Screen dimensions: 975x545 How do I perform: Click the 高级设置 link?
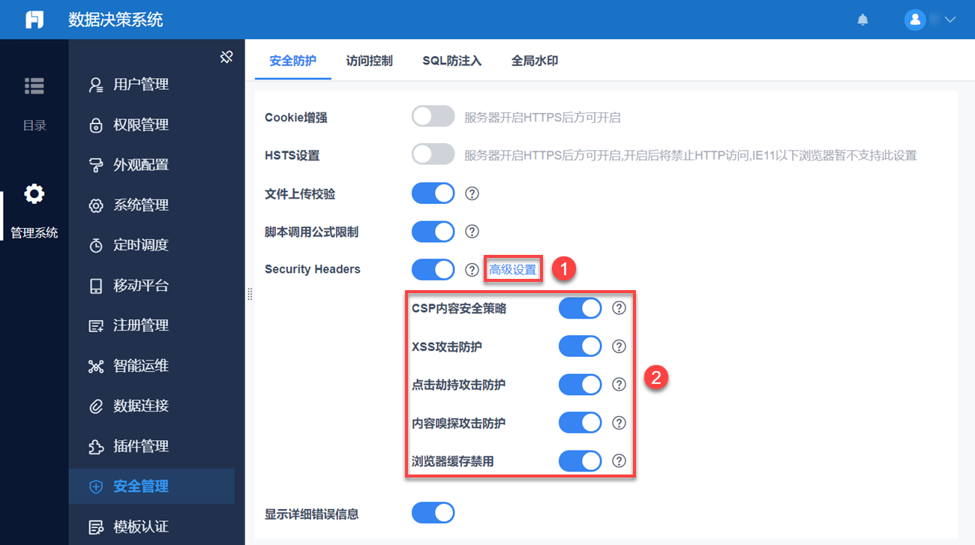[x=513, y=270]
